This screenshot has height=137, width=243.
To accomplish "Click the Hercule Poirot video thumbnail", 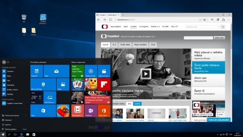I will [135, 114].
